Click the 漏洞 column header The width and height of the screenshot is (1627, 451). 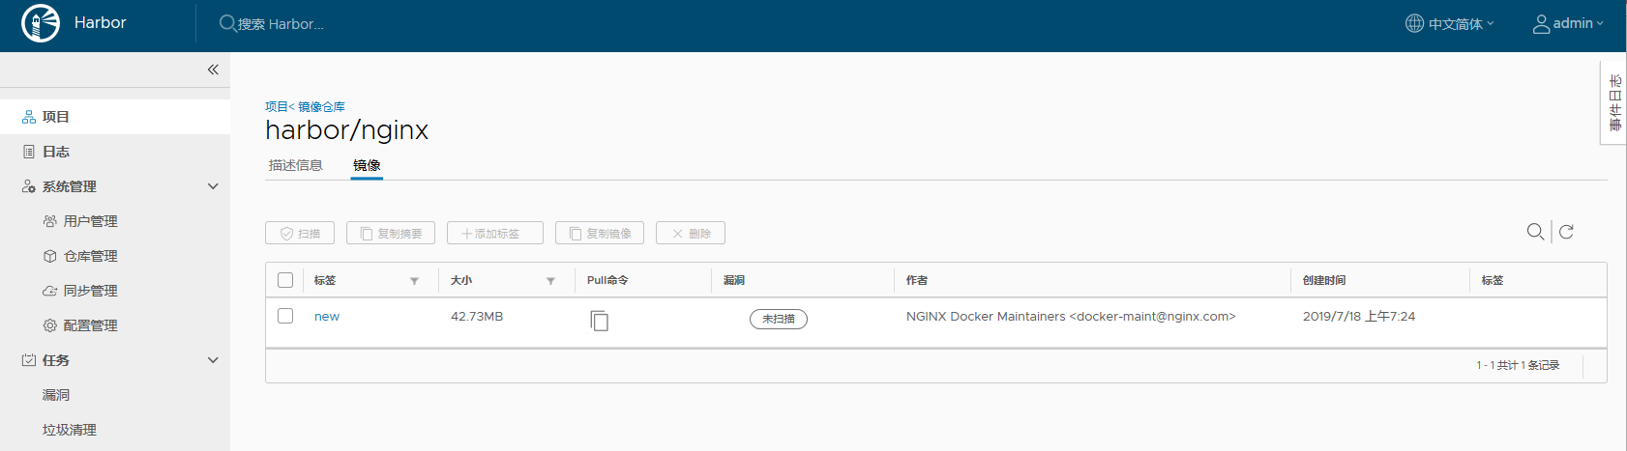[734, 280]
